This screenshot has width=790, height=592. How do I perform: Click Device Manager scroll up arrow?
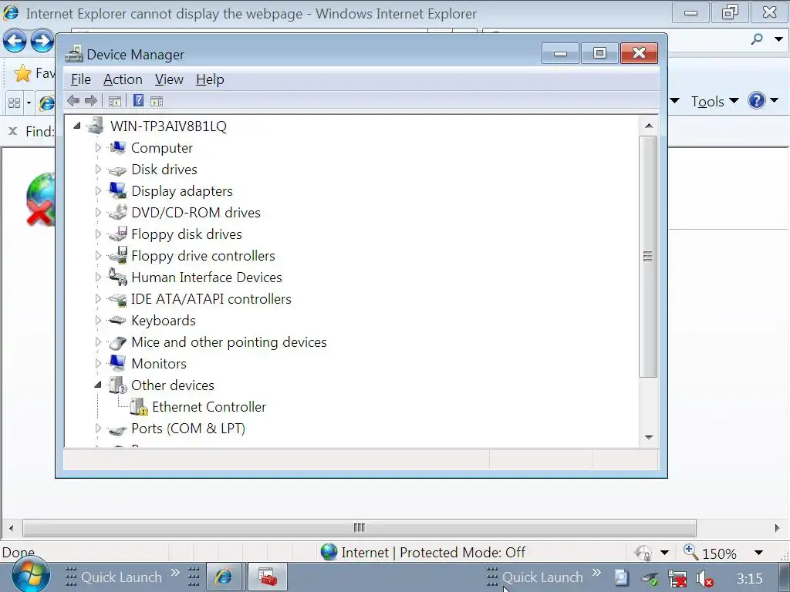tap(649, 126)
